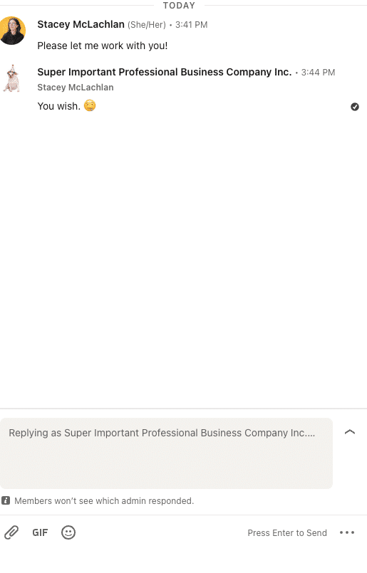This screenshot has height=573, width=367.
Task: Open the GIF picker
Action: [40, 532]
